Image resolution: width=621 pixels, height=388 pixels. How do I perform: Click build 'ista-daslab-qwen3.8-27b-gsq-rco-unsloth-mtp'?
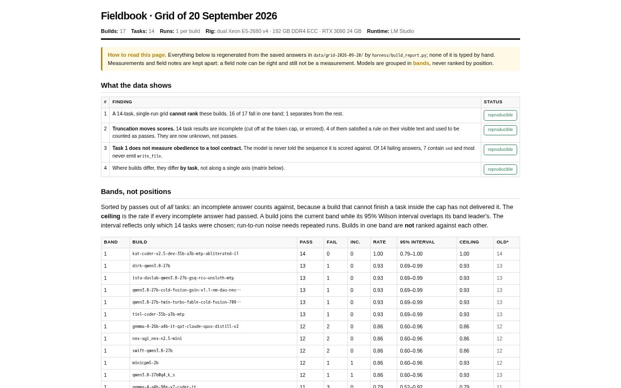[183, 278]
